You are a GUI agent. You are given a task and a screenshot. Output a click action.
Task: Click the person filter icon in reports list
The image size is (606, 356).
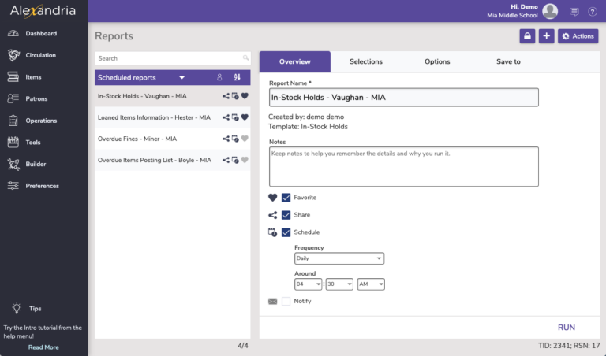(x=219, y=77)
